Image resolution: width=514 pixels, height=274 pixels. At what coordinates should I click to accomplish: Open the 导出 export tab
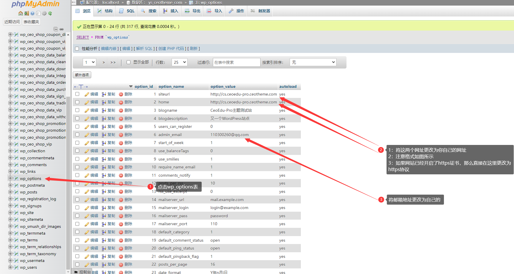tap(193, 11)
